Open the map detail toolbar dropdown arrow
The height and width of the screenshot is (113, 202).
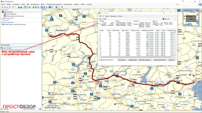coord(59,7)
